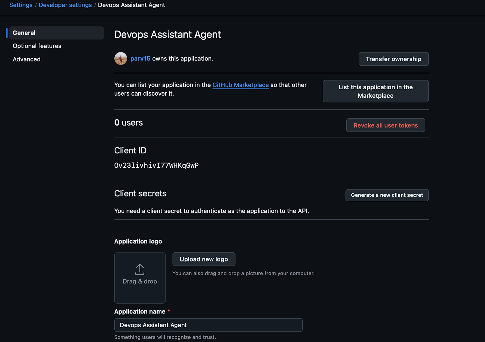This screenshot has width=485, height=342.
Task: Click the parv15 owner avatar image
Action: pos(121,59)
